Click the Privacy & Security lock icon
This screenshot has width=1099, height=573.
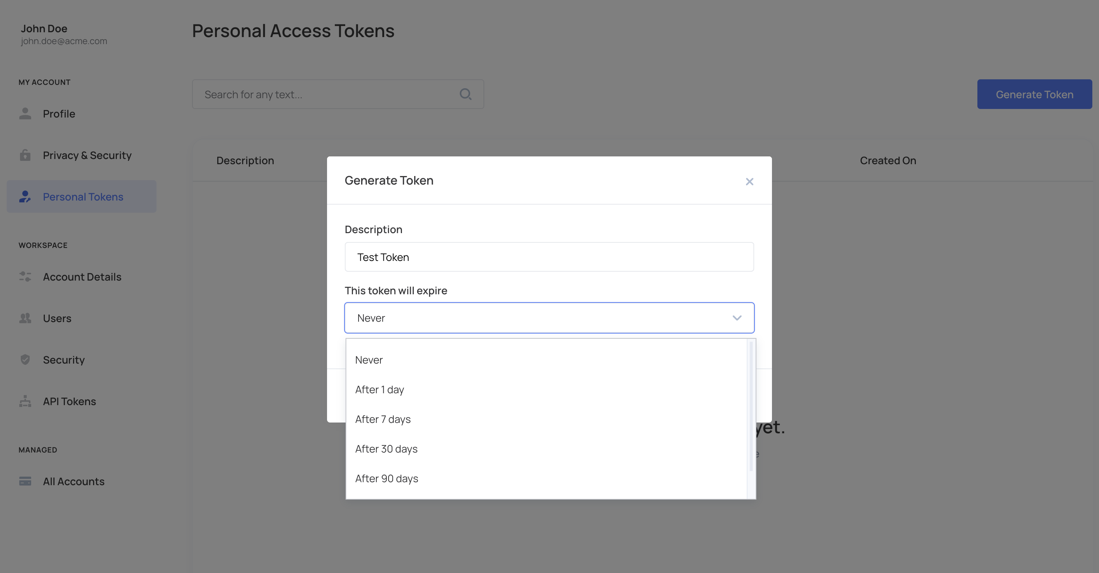coord(25,155)
